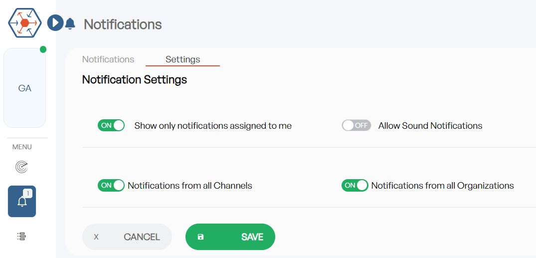The image size is (536, 258).
Task: Open the stacked list icon in sidebar
Action: click(22, 236)
